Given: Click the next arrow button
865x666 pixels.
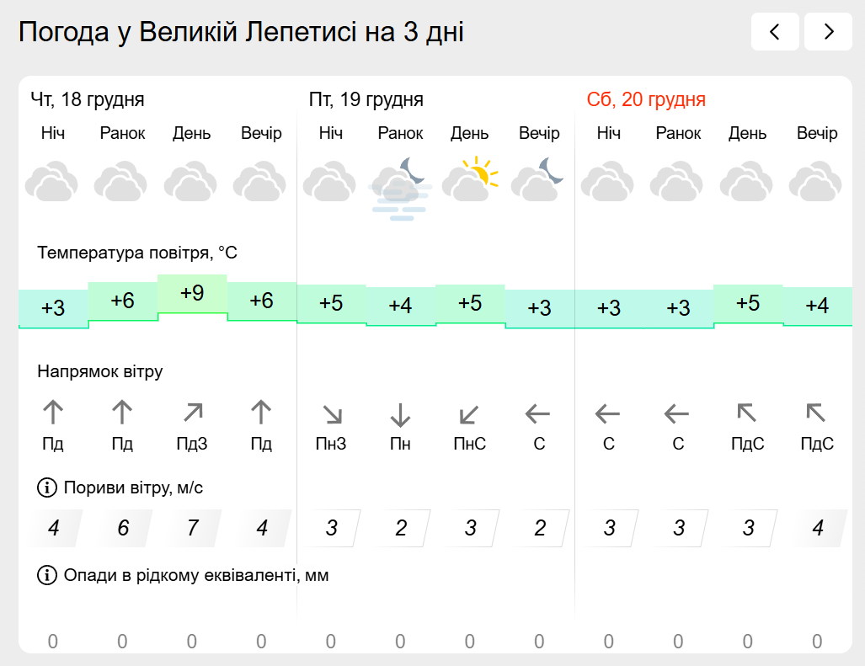Looking at the screenshot, I should pos(828,32).
